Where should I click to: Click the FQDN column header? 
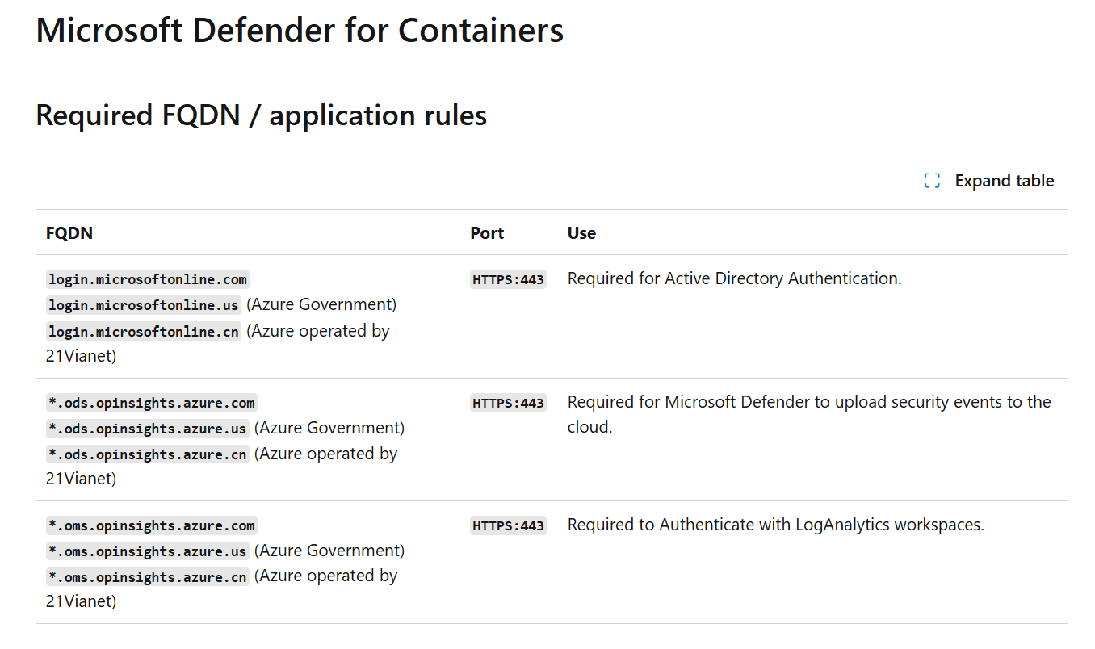(69, 233)
